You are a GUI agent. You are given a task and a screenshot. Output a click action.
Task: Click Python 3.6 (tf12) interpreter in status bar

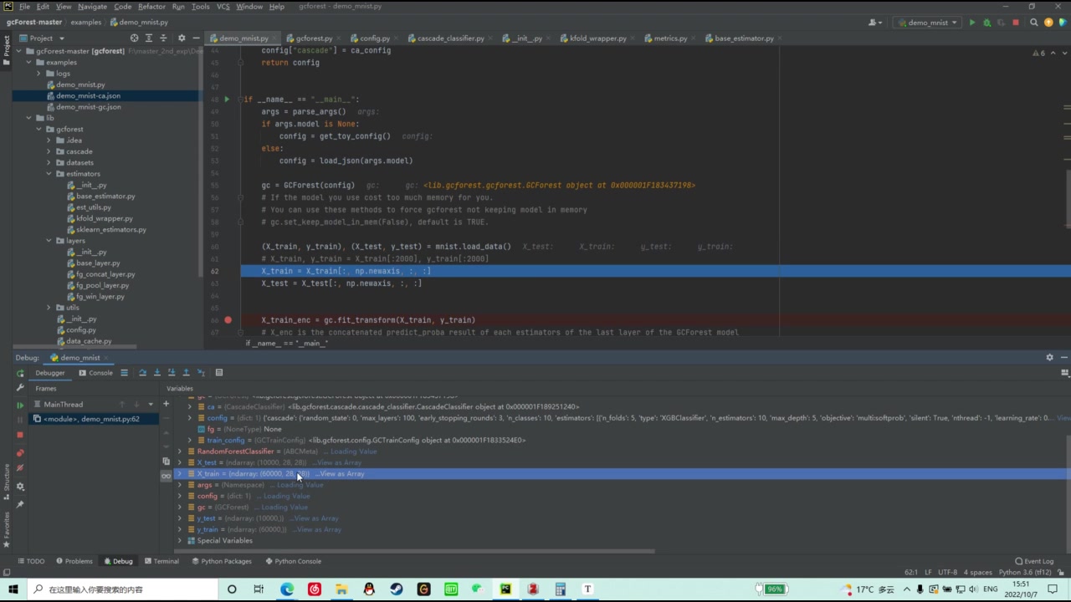click(1025, 573)
